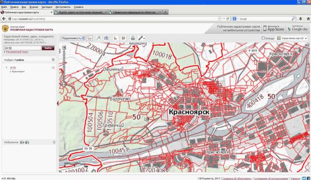Image resolution: width=311 pixels, height=180 pixels.
Task: Click the 100018 cadastral block label on map
Action: point(162,54)
